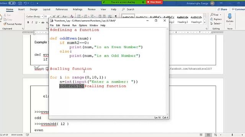
Task: Click the 8444 words status bar count
Action: (x=17, y=135)
